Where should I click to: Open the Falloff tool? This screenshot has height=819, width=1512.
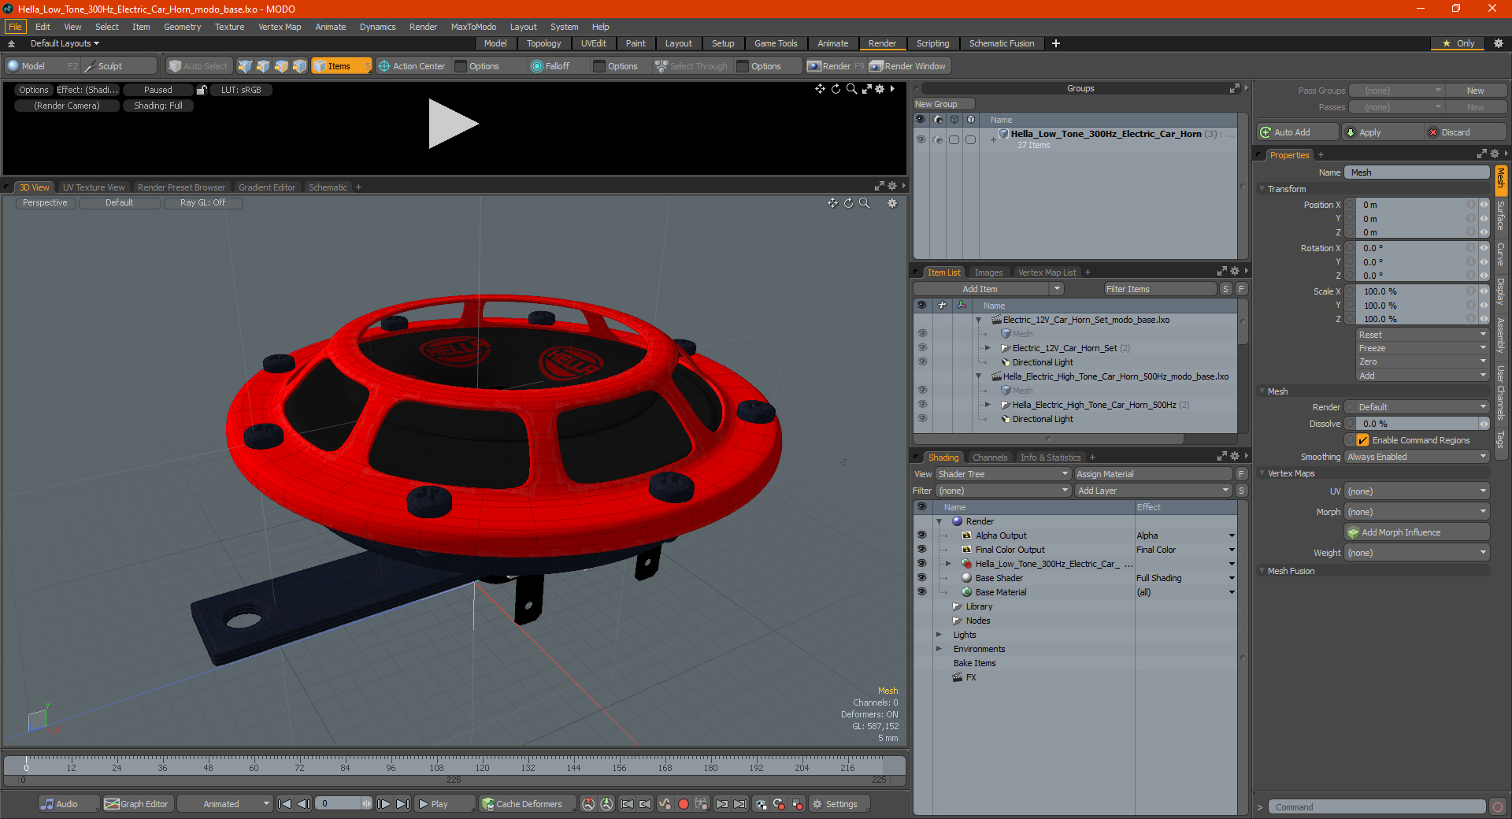[550, 66]
